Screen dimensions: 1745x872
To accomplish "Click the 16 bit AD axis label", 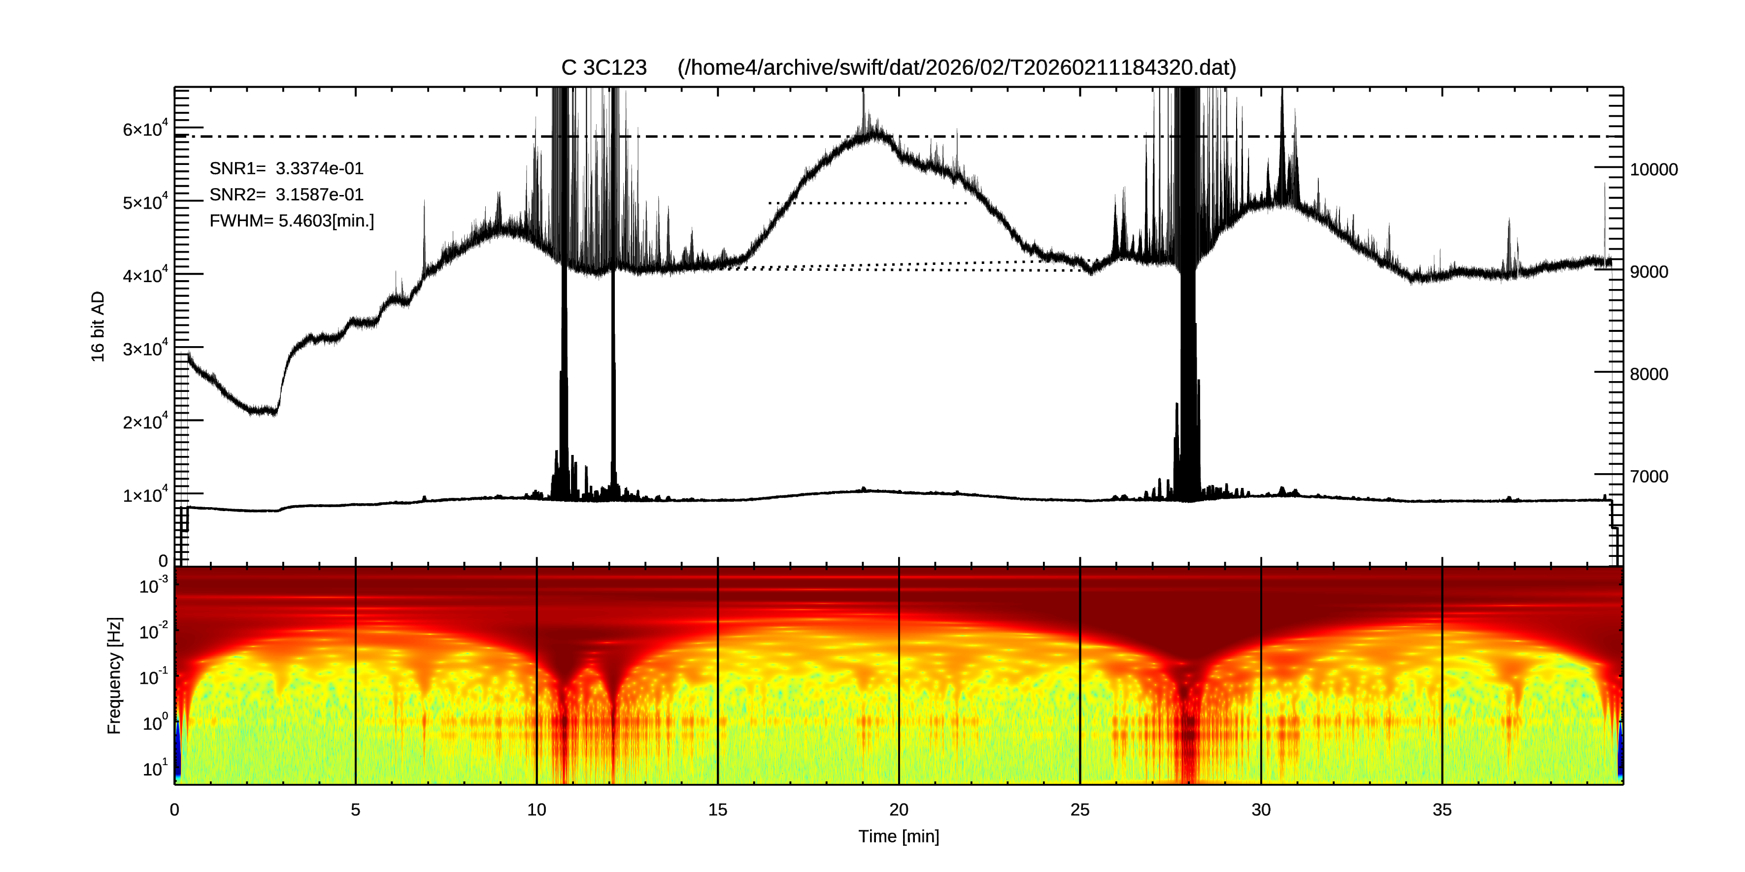I will pos(98,326).
